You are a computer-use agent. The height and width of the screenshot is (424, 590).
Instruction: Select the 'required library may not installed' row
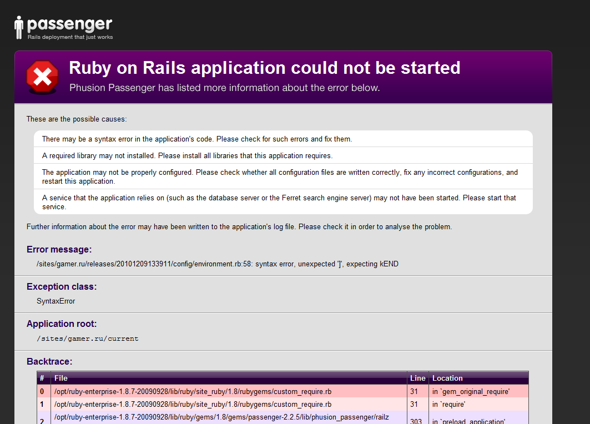click(283, 155)
